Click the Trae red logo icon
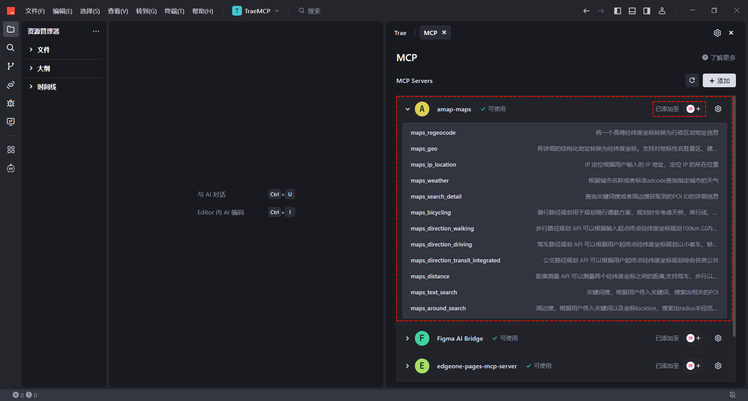The image size is (748, 401). click(11, 11)
